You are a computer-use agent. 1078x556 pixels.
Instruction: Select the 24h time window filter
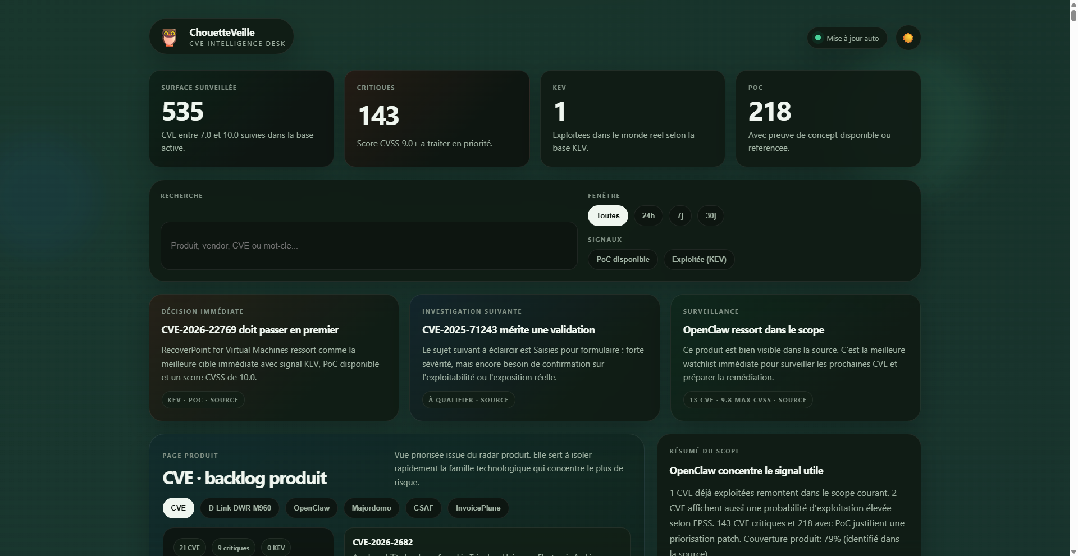pyautogui.click(x=648, y=216)
